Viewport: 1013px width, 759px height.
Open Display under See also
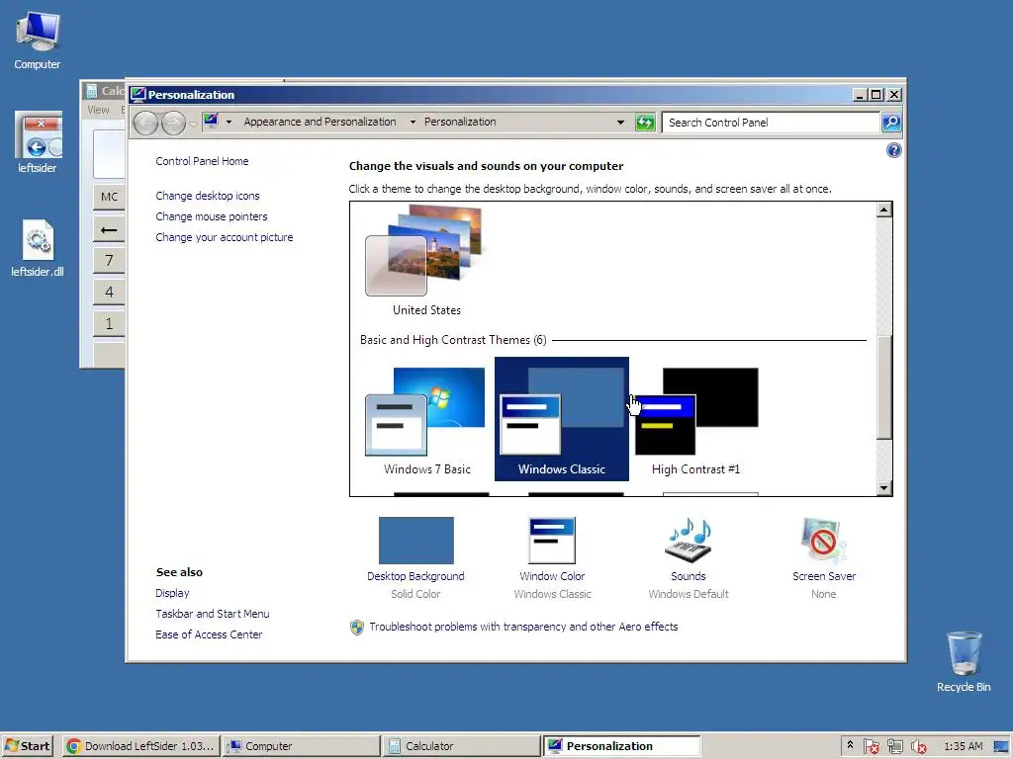[x=172, y=593]
